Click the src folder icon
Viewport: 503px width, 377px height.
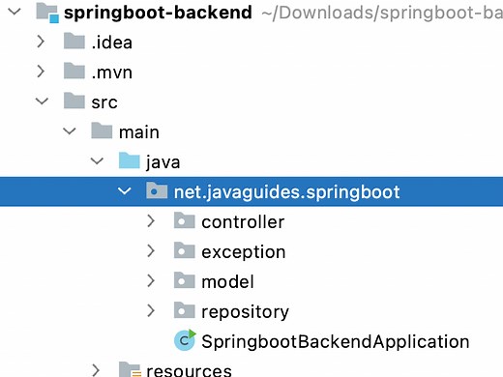pos(74,101)
